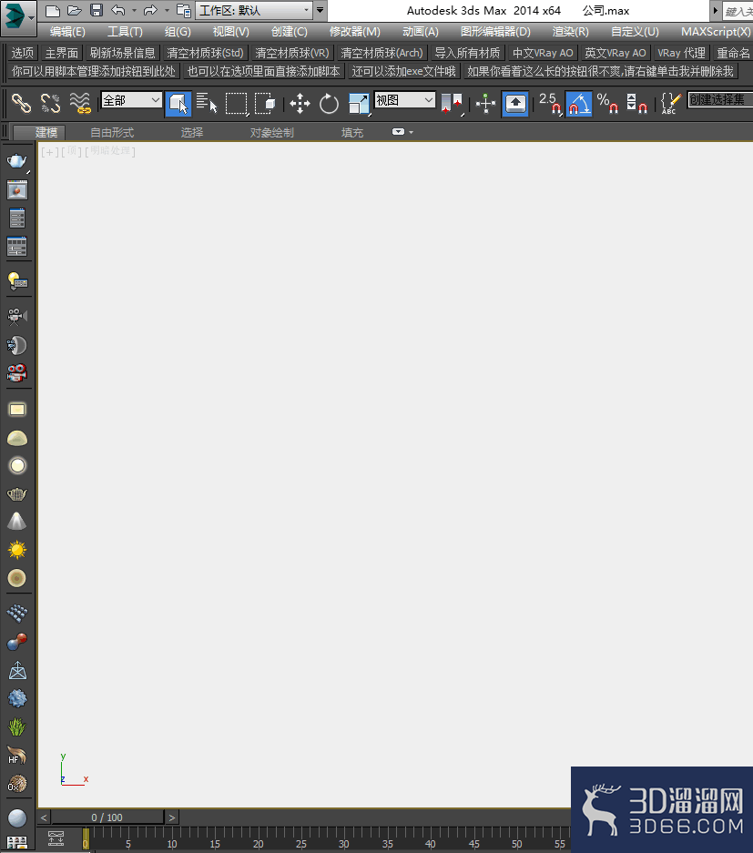Screen dimensions: 753x853
Task: Click the VRay 代理 button
Action: 681,53
